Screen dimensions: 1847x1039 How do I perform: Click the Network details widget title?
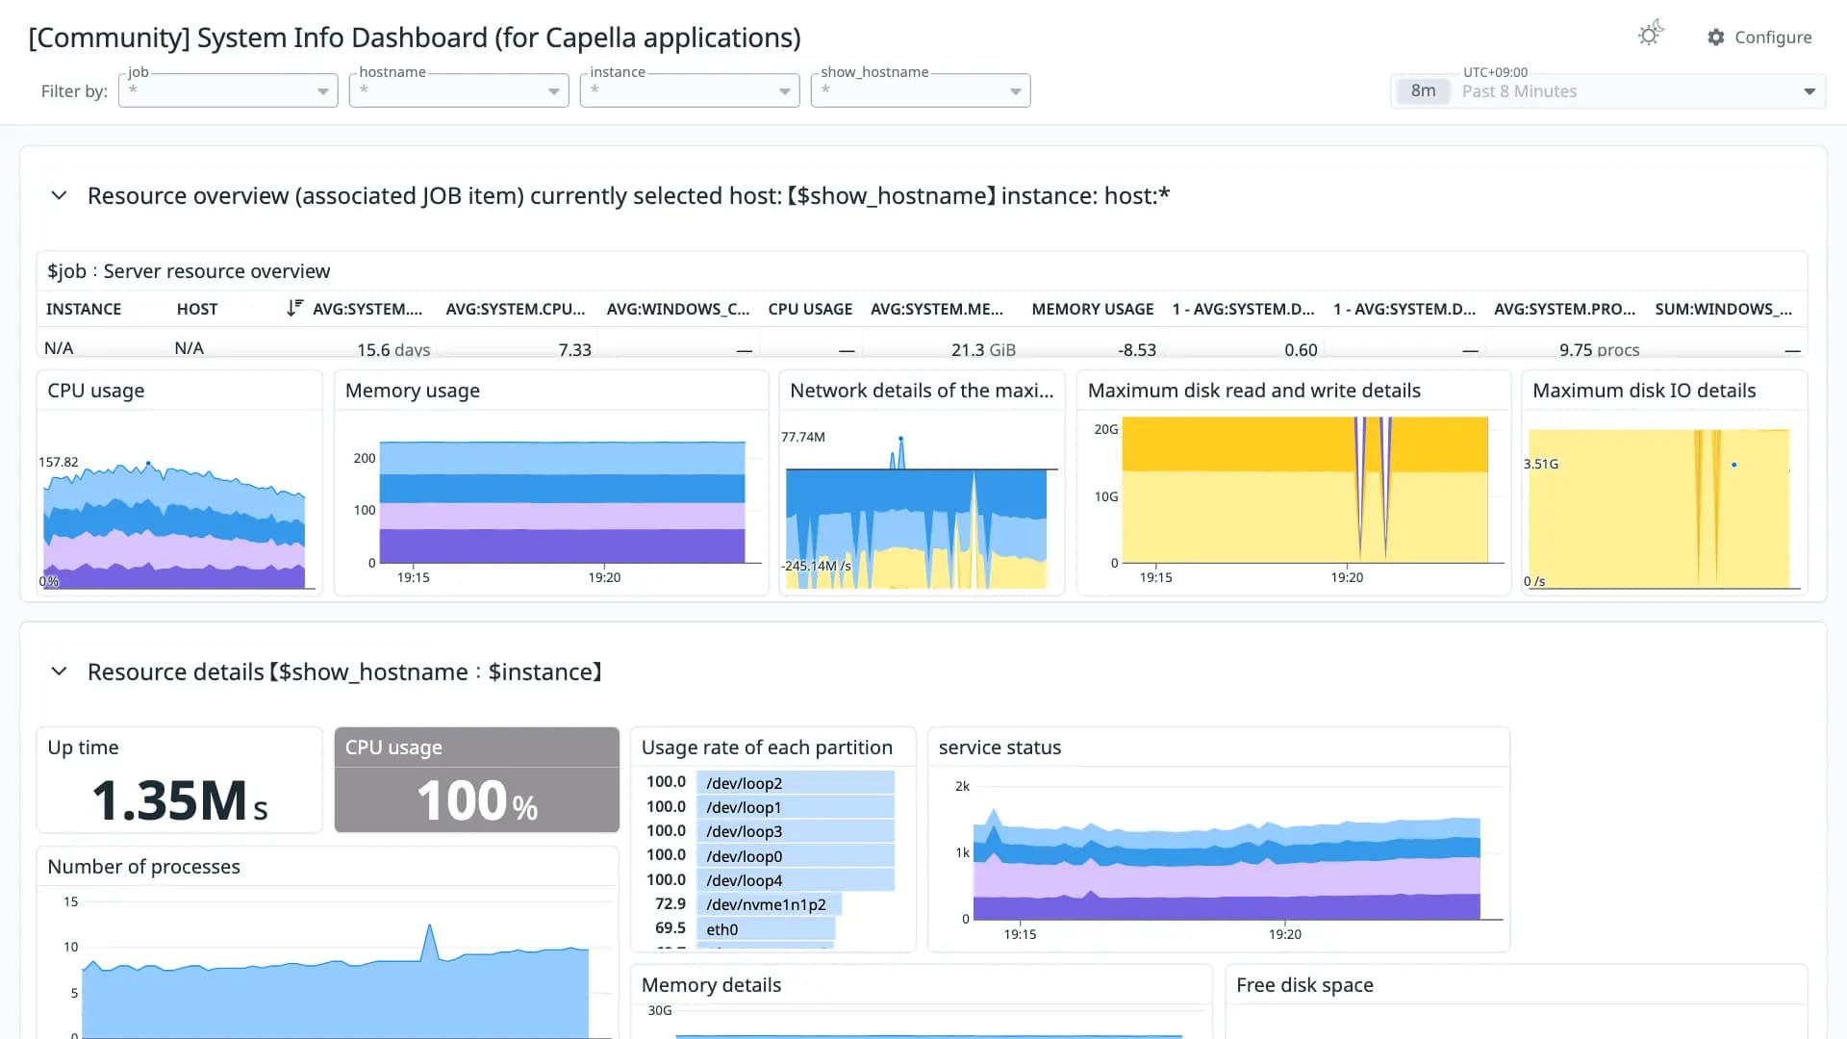pyautogui.click(x=922, y=391)
